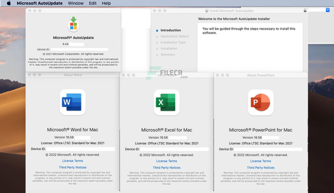Click the license line in About PowerPoint
Image resolution: width=334 pixels, height=193 pixels.
(261, 143)
